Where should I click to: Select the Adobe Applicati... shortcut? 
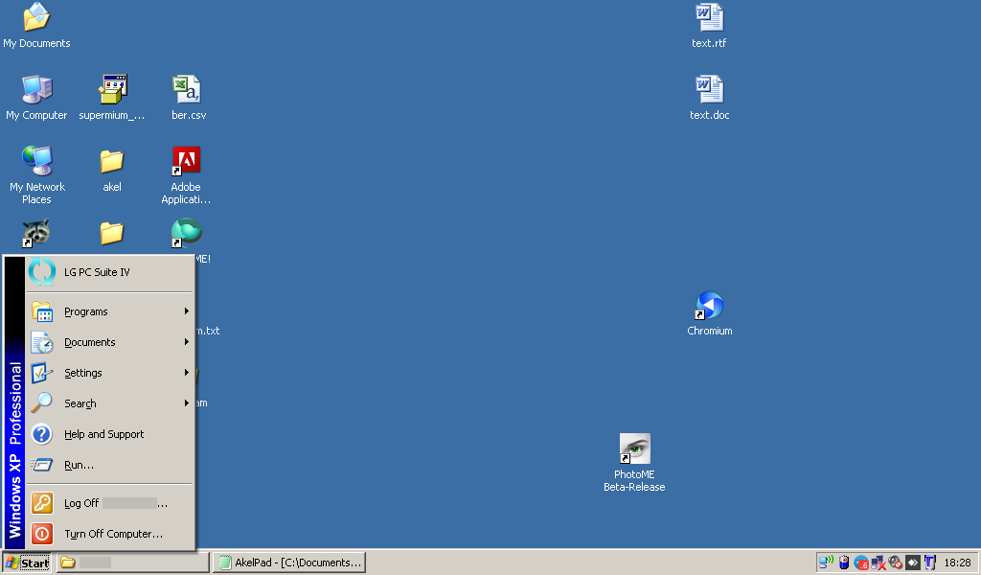point(187,161)
